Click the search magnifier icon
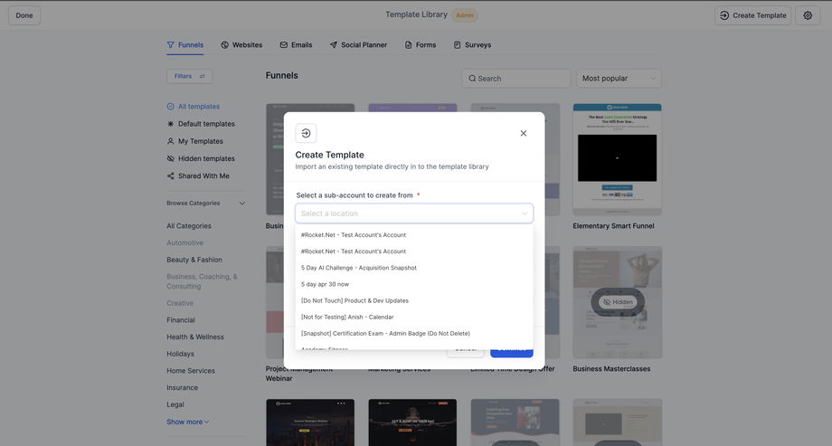The image size is (832, 446). (x=472, y=79)
